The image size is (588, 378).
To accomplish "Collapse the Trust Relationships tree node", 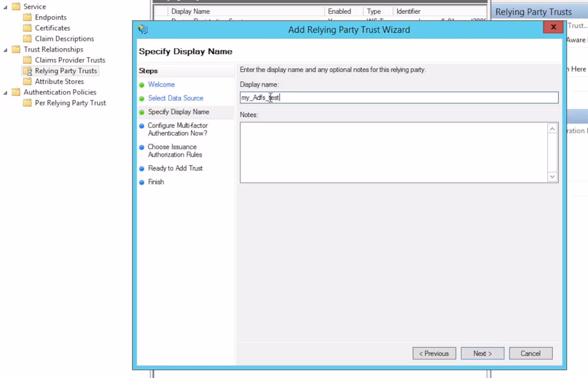I will (x=5, y=49).
